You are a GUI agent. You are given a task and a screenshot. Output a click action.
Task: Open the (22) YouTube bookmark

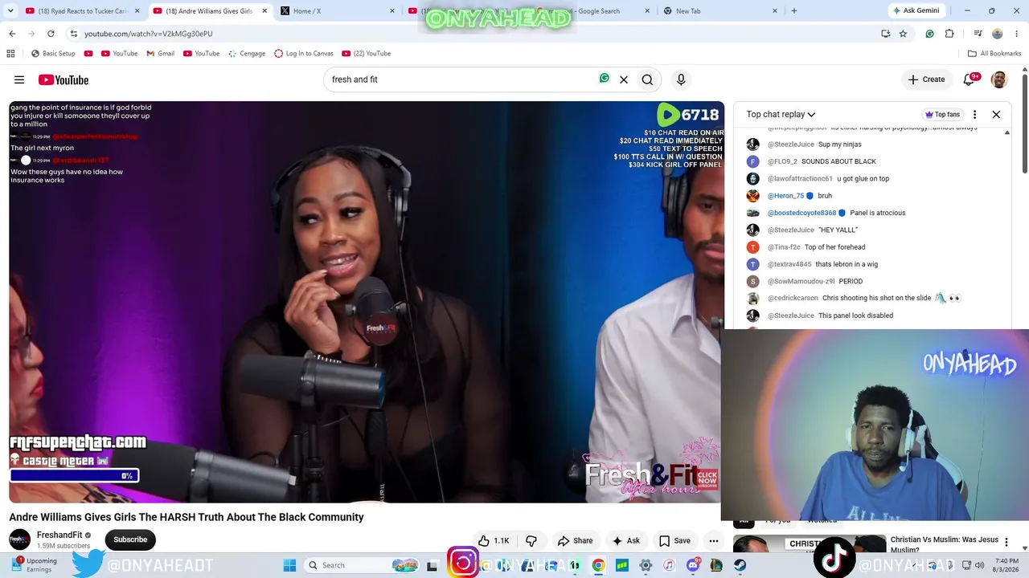click(x=367, y=54)
